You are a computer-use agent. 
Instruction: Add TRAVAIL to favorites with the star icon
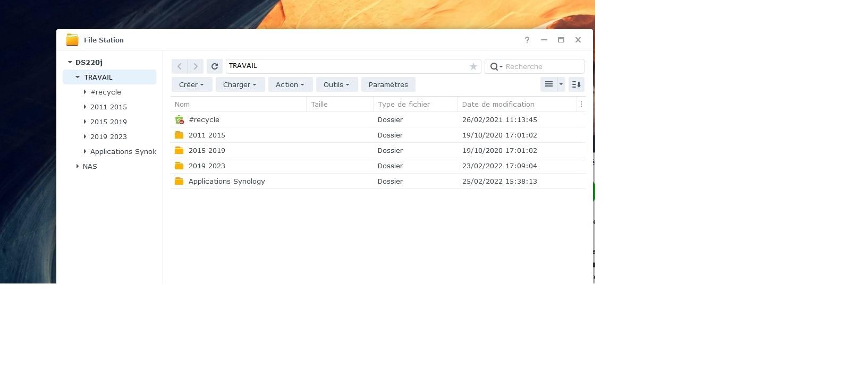[473, 66]
